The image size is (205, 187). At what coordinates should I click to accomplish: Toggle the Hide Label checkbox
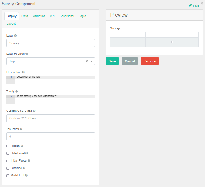8,153
